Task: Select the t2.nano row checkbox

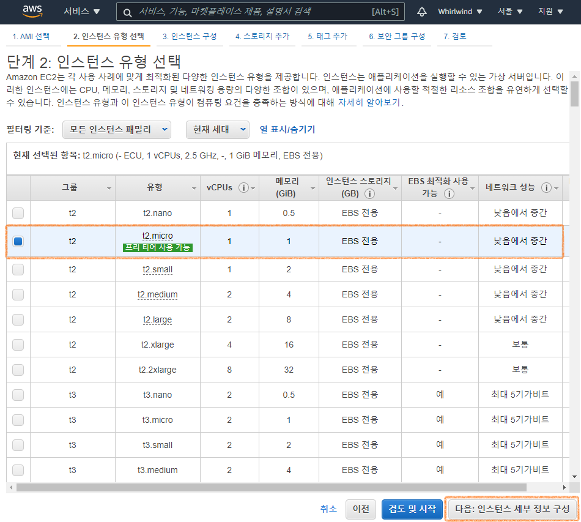Action: tap(18, 213)
